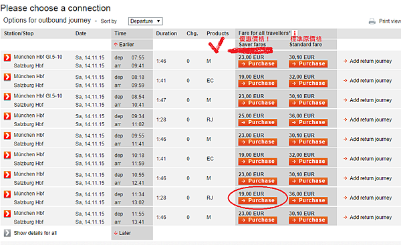The width and height of the screenshot is (401, 245).
Task: Click the Standard fare column label
Action: [x=305, y=45]
